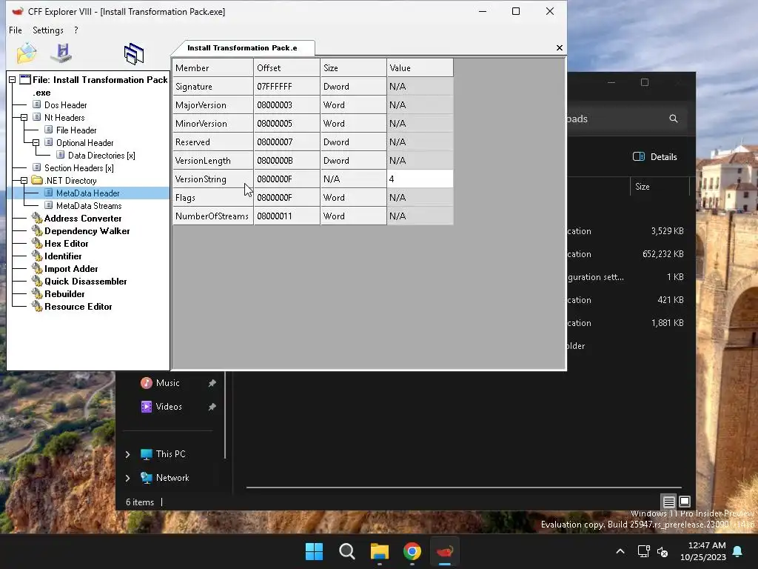Open the Windows Start menu
Viewport: 758px width, 569px height.
coord(314,551)
